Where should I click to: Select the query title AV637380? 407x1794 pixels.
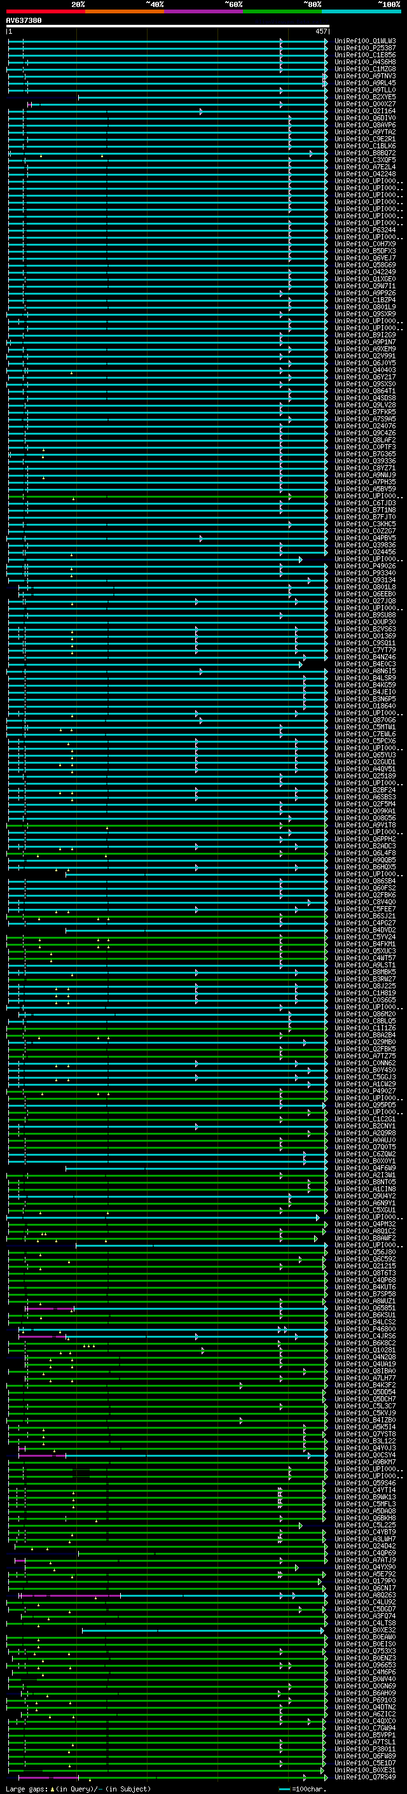point(24,21)
